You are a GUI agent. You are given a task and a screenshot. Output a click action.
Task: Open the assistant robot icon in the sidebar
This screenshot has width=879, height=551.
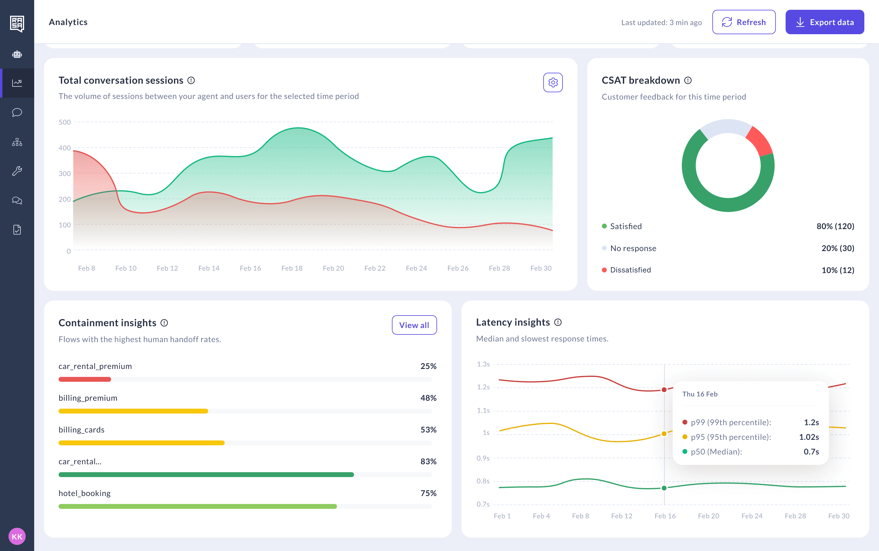(x=17, y=54)
